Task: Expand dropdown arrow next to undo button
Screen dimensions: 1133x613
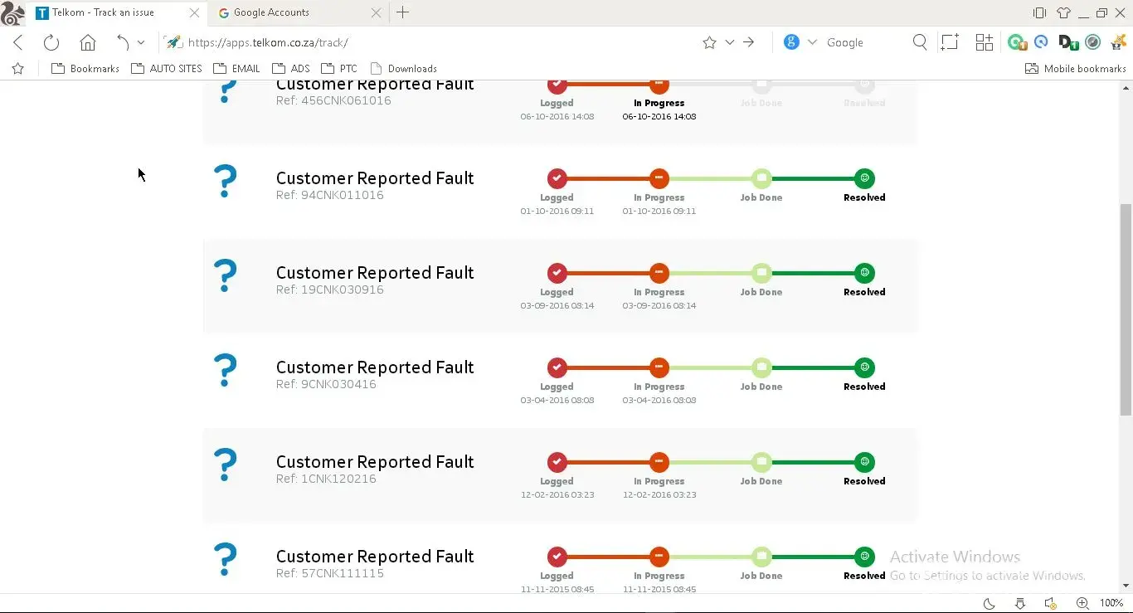Action: 141,42
